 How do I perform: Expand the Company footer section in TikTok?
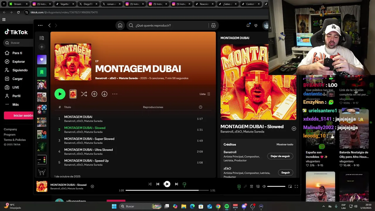tap(10, 129)
